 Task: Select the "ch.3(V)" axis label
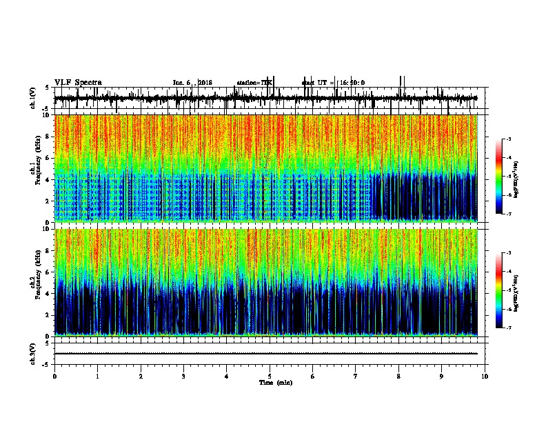33,354
